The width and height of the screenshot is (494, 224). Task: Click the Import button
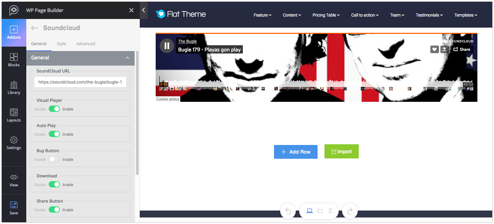(341, 152)
